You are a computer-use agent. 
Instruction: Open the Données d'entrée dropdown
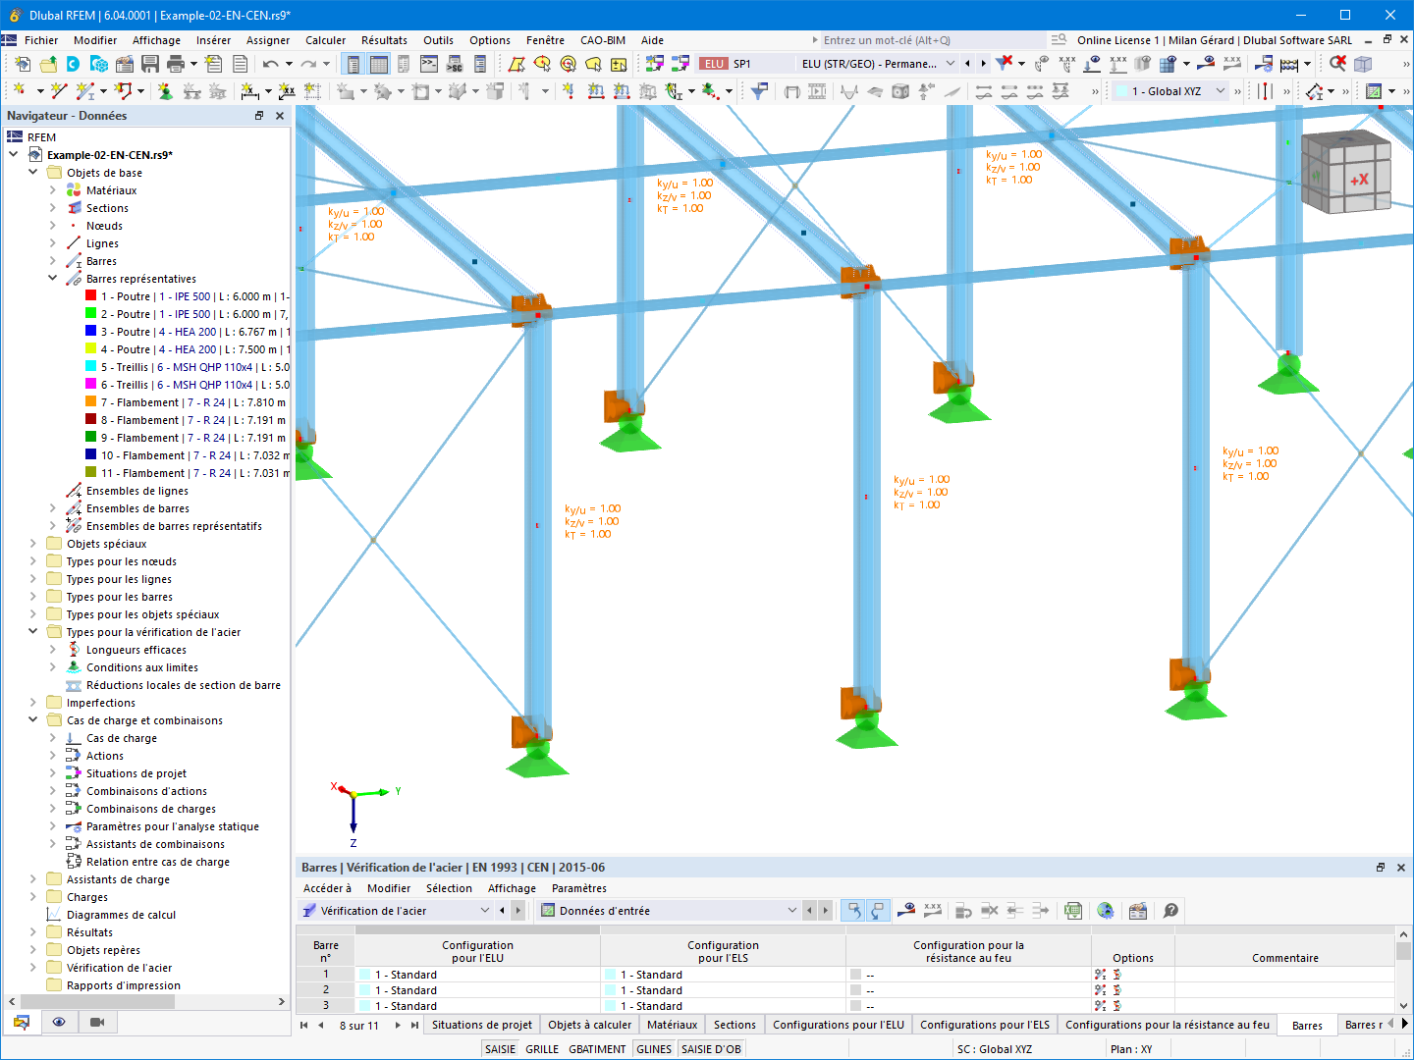[792, 911]
